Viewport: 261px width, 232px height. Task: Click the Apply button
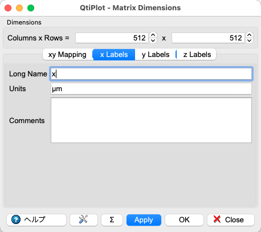[x=144, y=220]
